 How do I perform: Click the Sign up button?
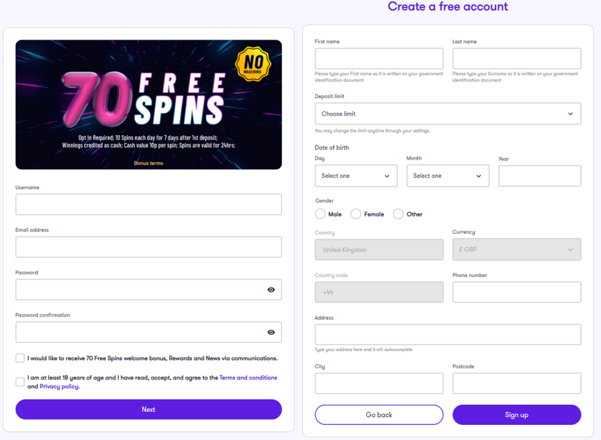pos(516,415)
